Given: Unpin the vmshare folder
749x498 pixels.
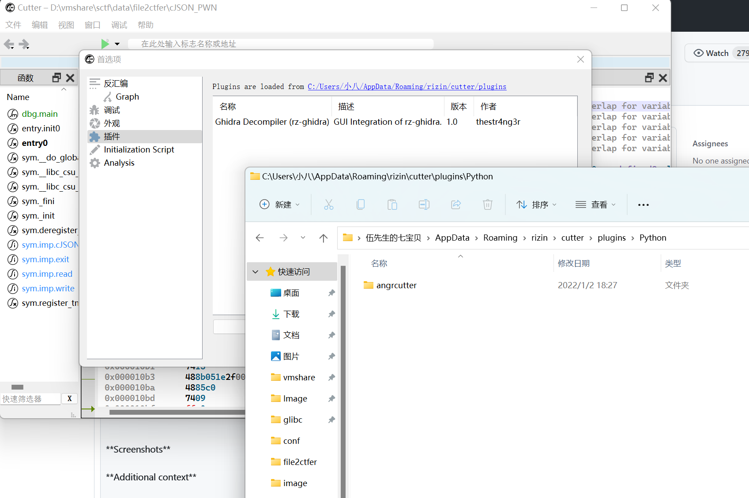Looking at the screenshot, I should pyautogui.click(x=331, y=377).
